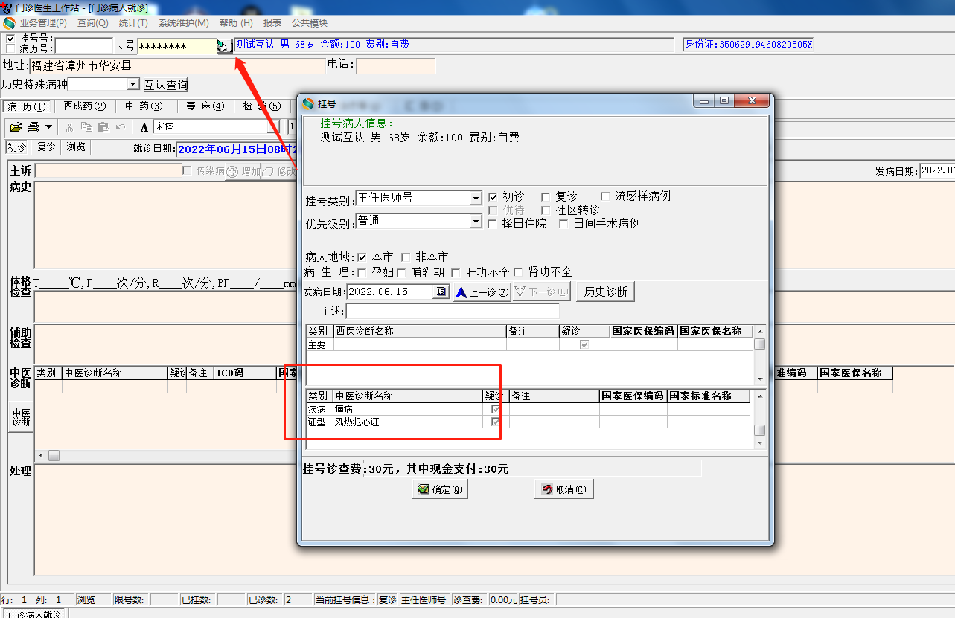Open the 公共模块 menu
The image size is (955, 618).
(310, 23)
